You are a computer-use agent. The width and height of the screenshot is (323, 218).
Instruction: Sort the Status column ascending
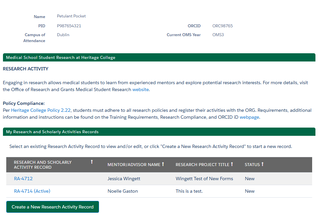[262, 164]
